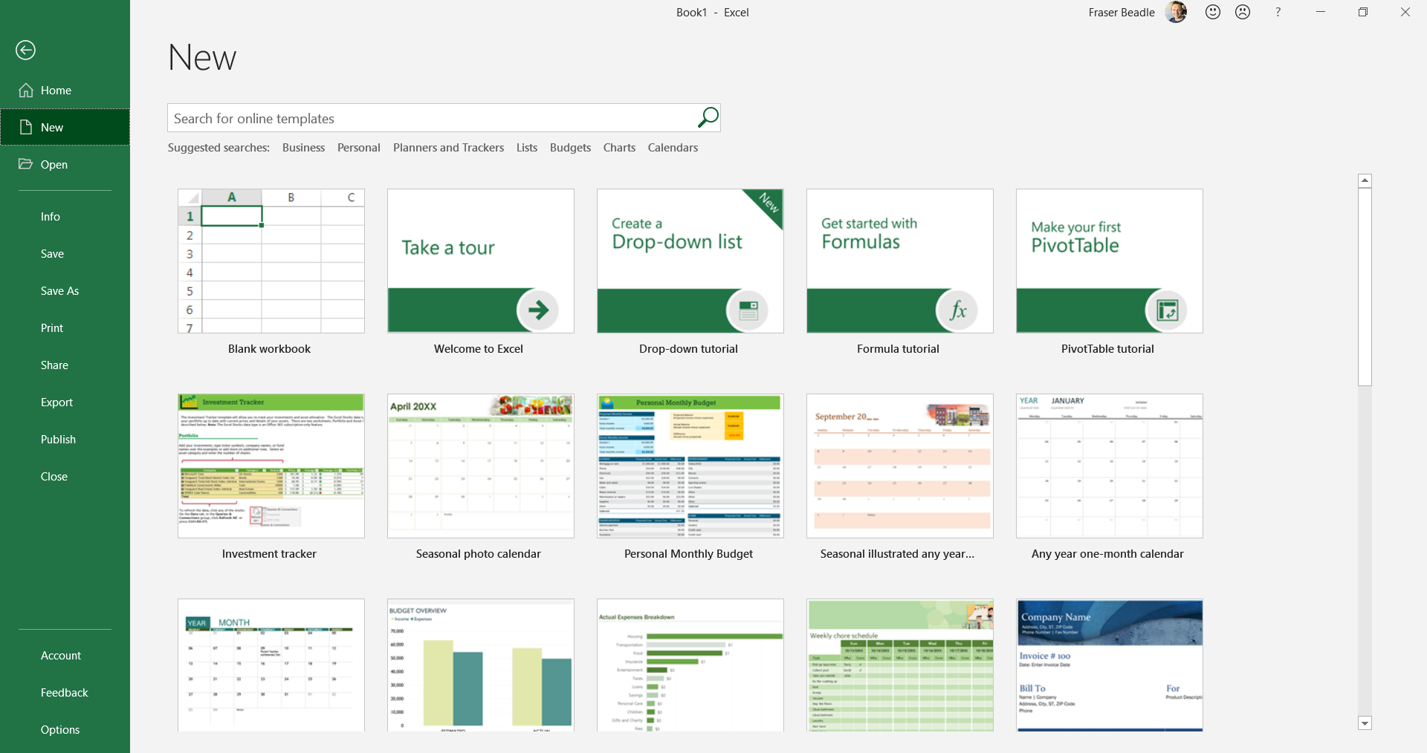Select Publish in the sidebar

click(x=65, y=439)
